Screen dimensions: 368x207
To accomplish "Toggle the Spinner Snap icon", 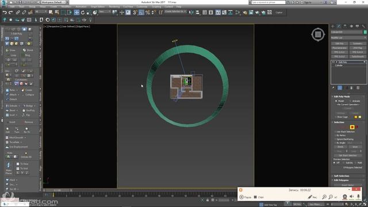I will tap(154, 13).
